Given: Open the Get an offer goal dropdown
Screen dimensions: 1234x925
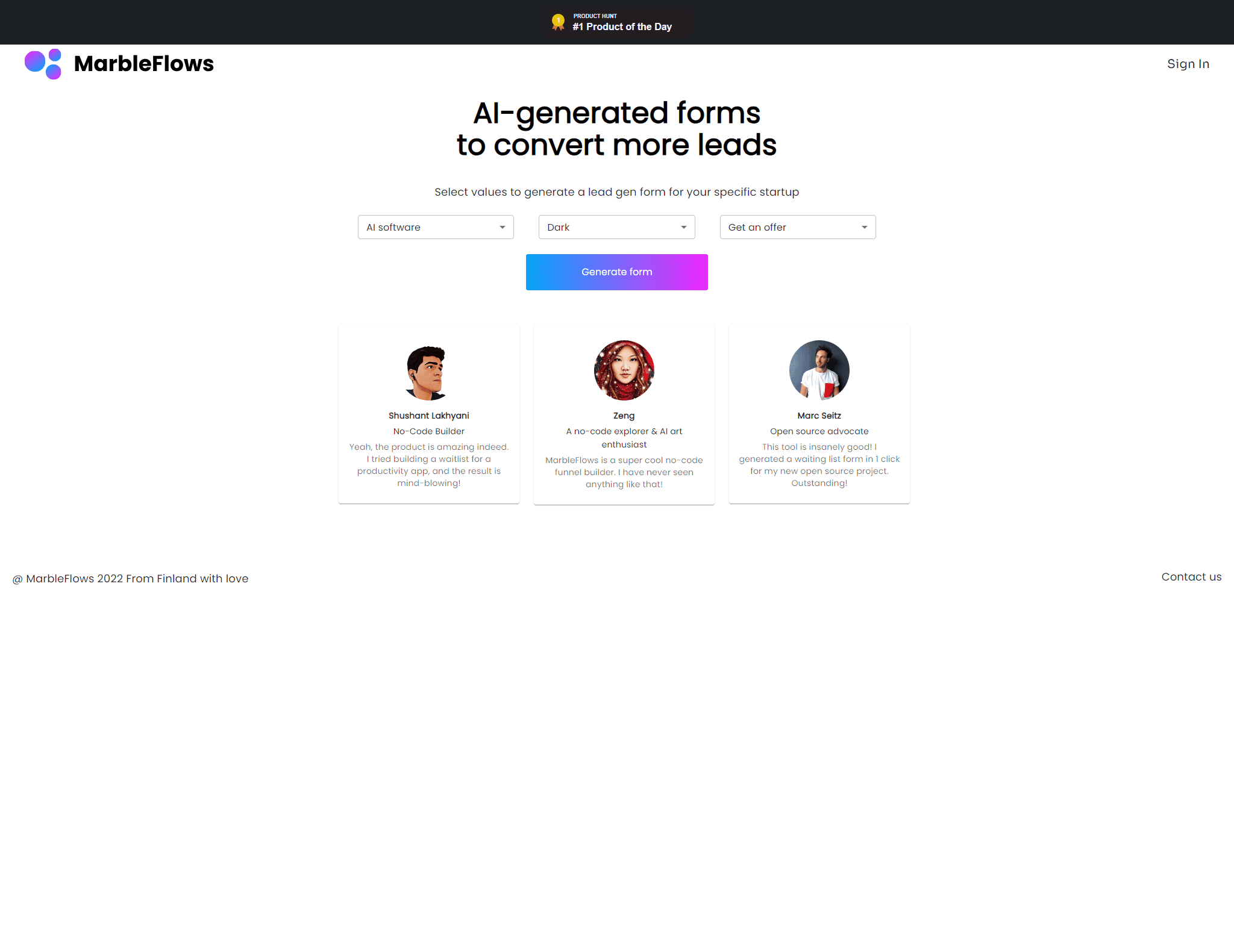Looking at the screenshot, I should tap(798, 227).
